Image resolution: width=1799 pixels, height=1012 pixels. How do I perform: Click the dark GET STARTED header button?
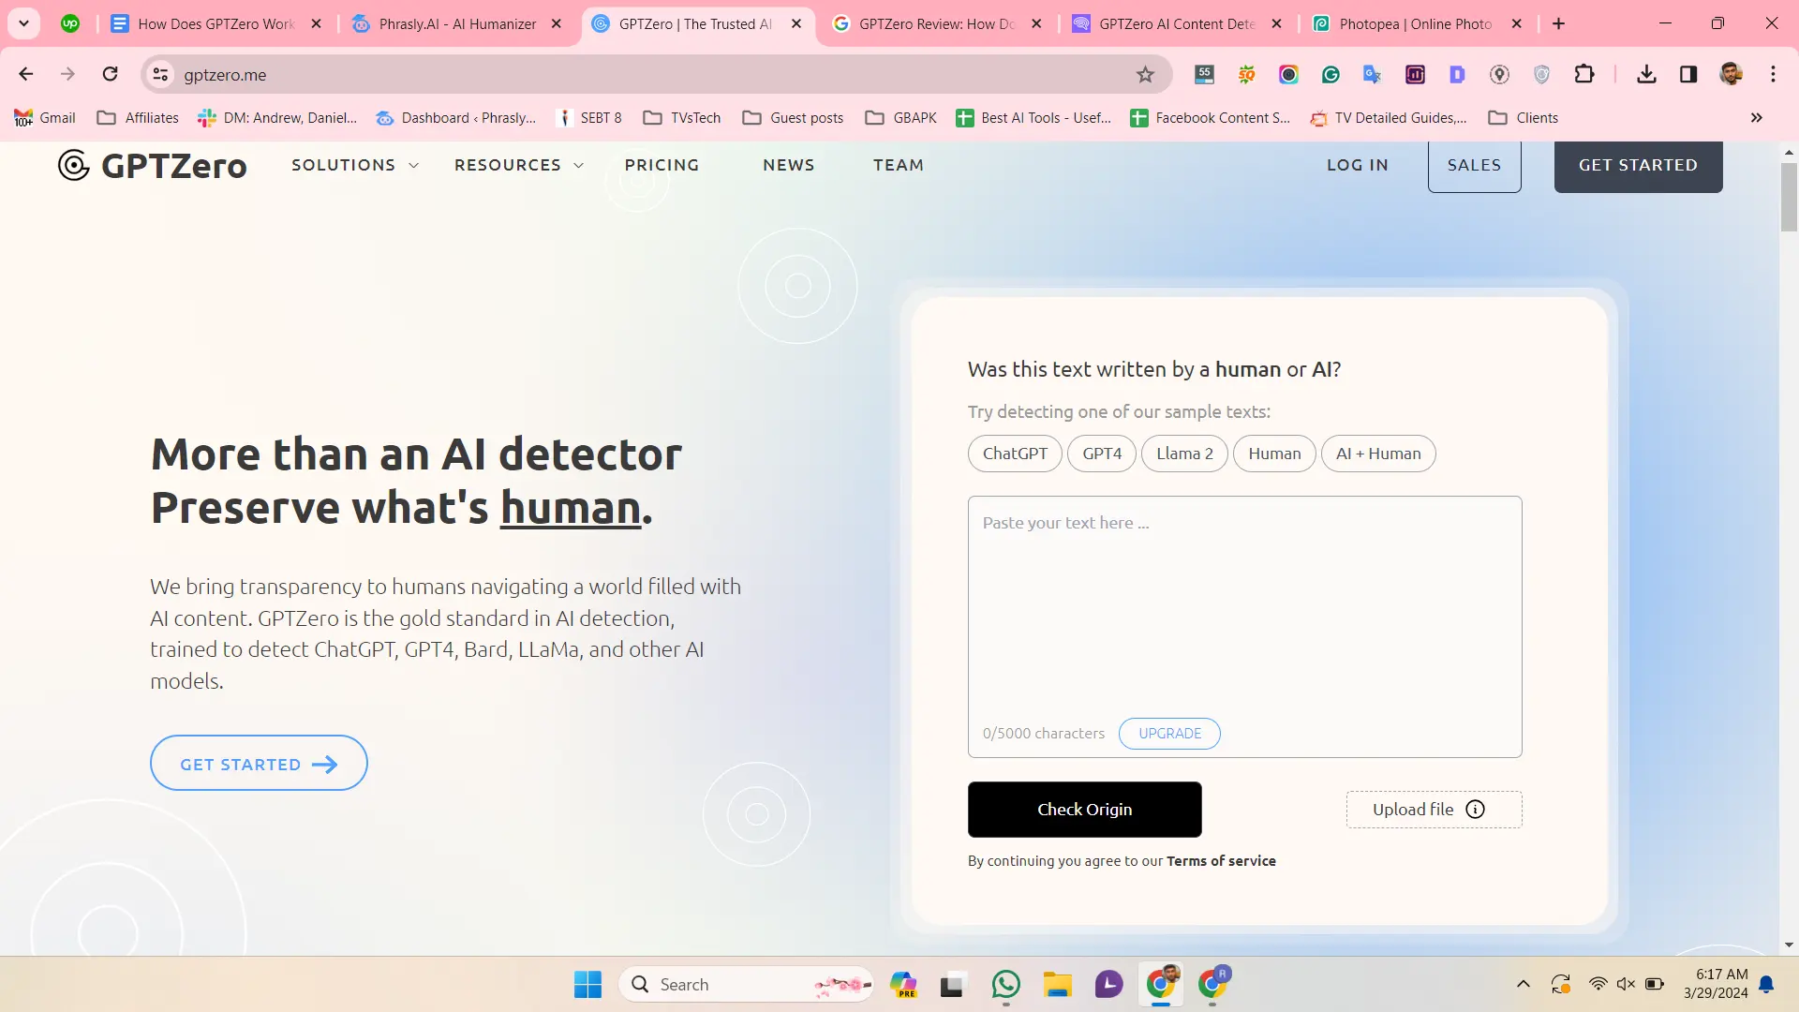click(1639, 166)
